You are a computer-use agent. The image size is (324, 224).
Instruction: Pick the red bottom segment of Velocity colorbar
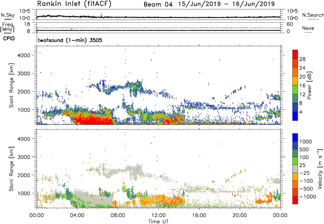(x=295, y=200)
